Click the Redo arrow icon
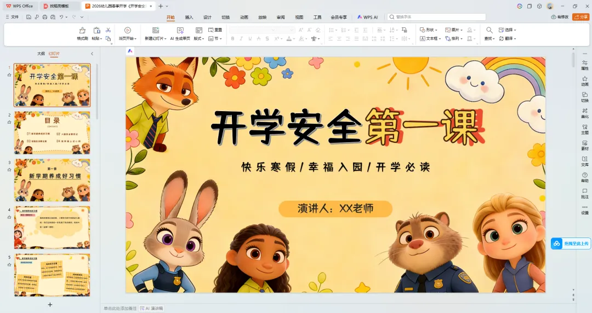The height and width of the screenshot is (313, 592). click(x=74, y=17)
